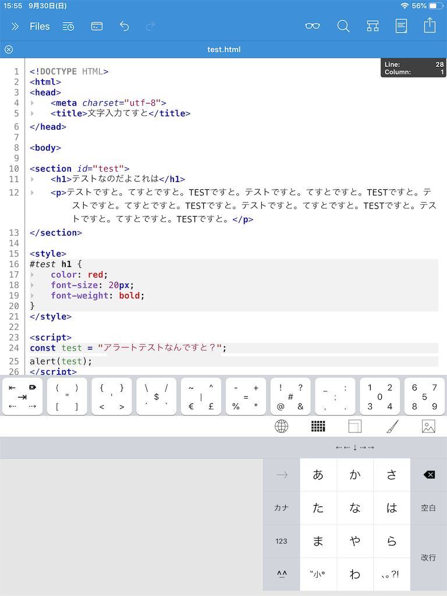Tap the tab and cursor-movement key
This screenshot has height=596, width=447.
point(23,396)
